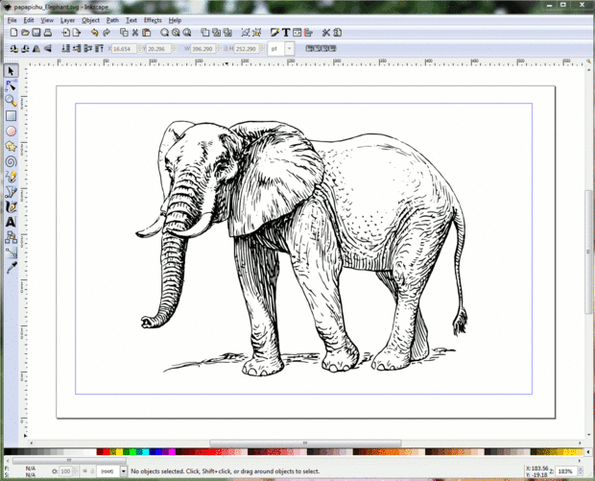Select the Zoom magnifier tool in toolbox
This screenshot has width=595, height=481.
(11, 101)
